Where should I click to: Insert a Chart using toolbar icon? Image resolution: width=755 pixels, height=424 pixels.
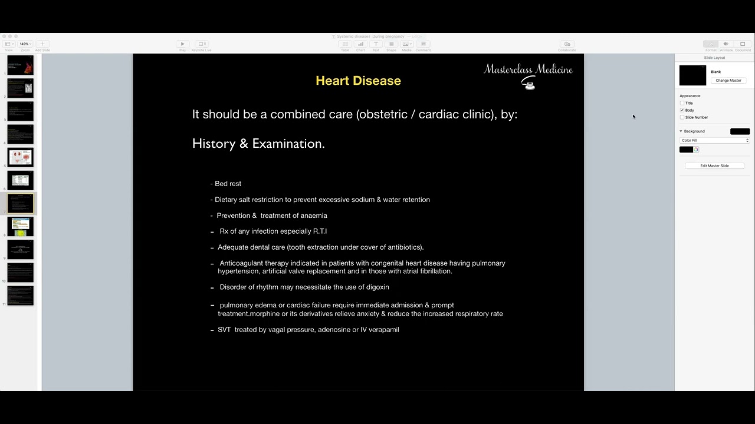click(x=360, y=44)
